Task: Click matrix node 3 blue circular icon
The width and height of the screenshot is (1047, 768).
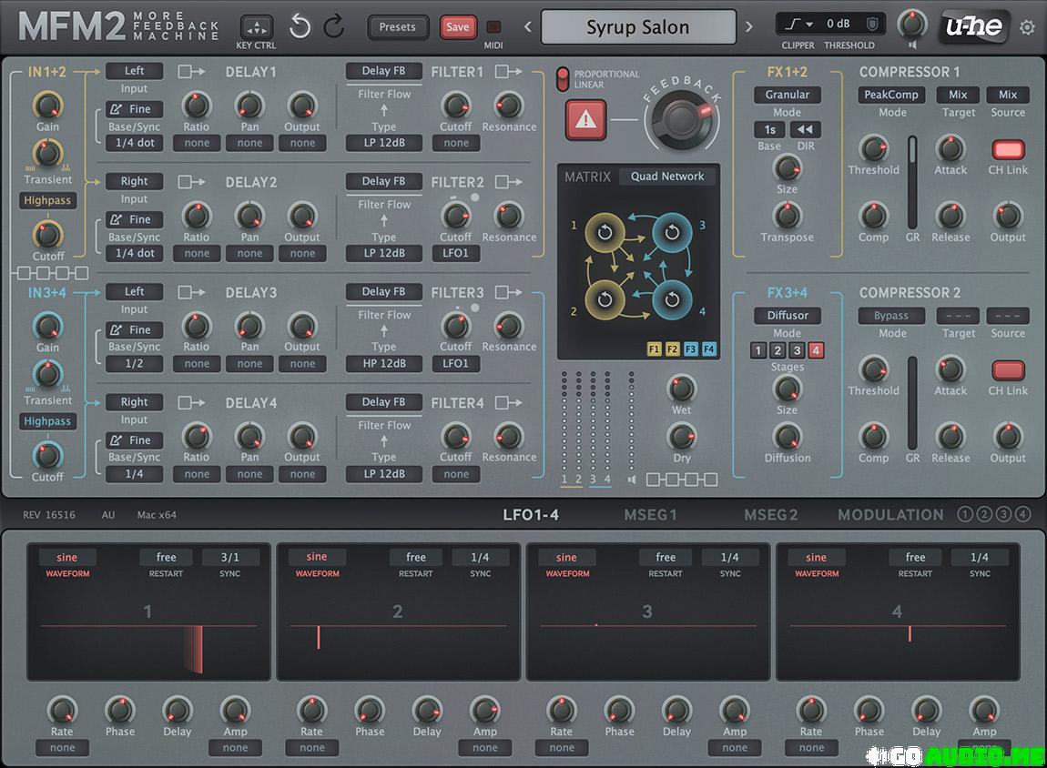Action: (x=672, y=232)
